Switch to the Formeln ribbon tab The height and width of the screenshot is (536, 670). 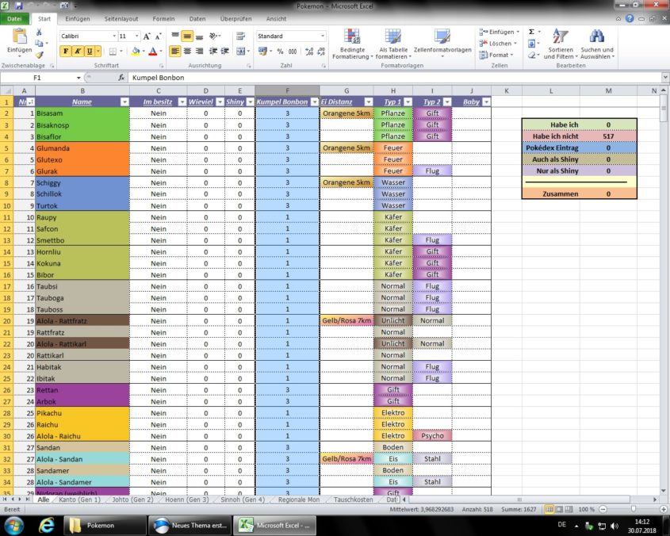pos(163,19)
